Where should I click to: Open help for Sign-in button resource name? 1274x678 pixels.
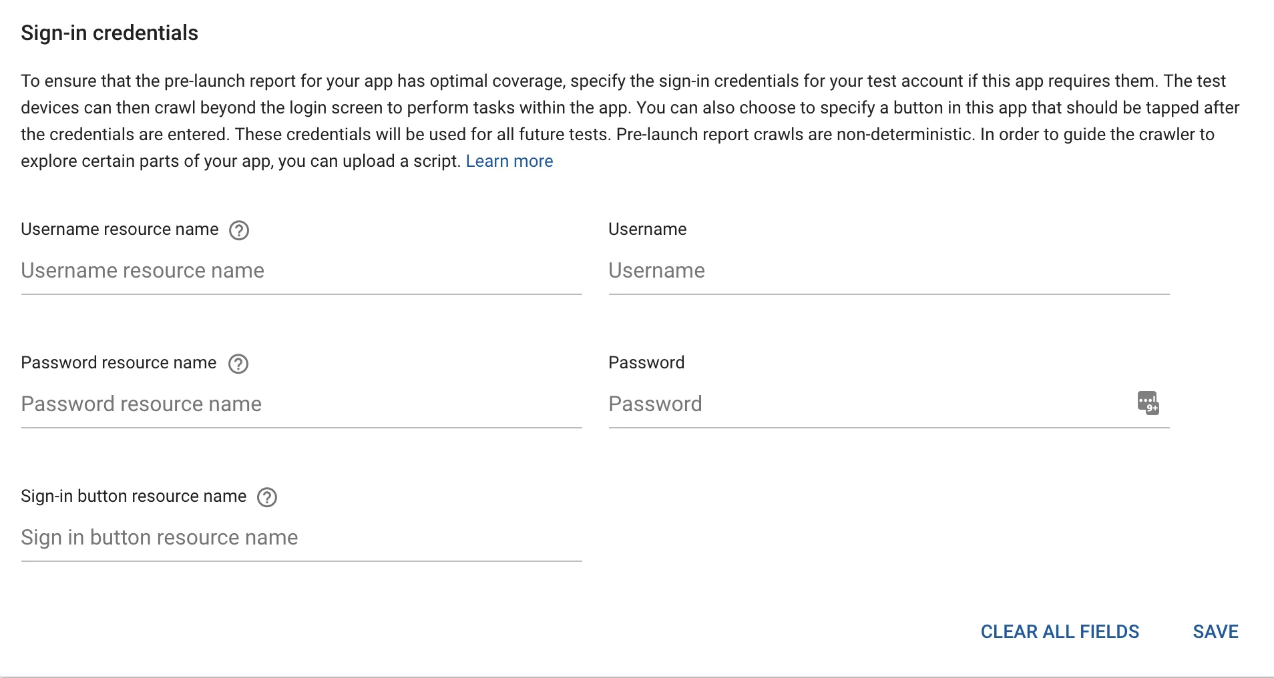tap(267, 497)
